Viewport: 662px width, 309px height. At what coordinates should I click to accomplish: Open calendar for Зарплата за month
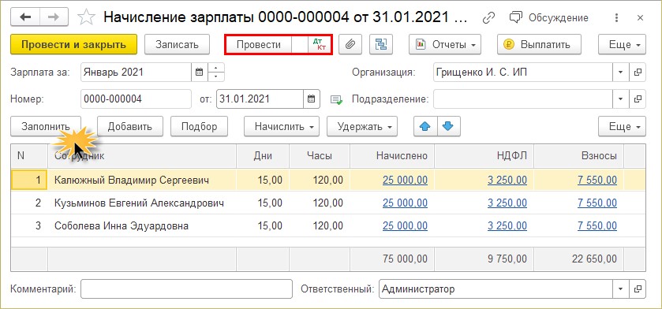(200, 72)
